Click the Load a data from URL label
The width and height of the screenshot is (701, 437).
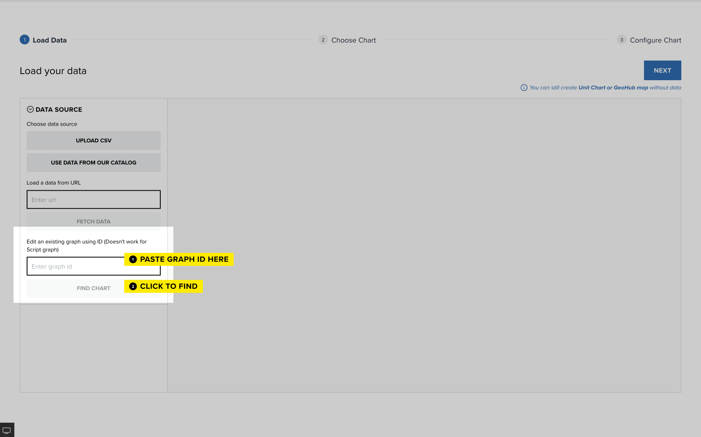[54, 183]
